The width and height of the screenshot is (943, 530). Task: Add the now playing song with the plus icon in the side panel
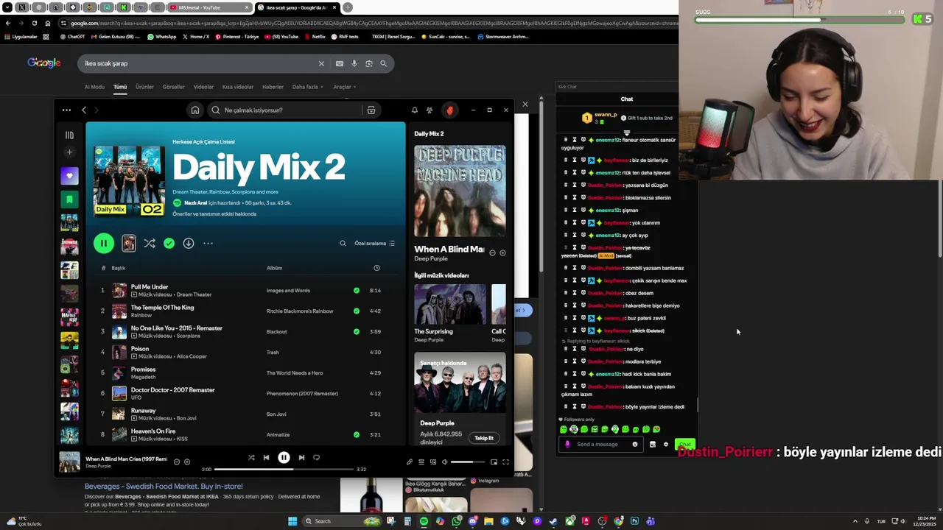[x=503, y=253]
